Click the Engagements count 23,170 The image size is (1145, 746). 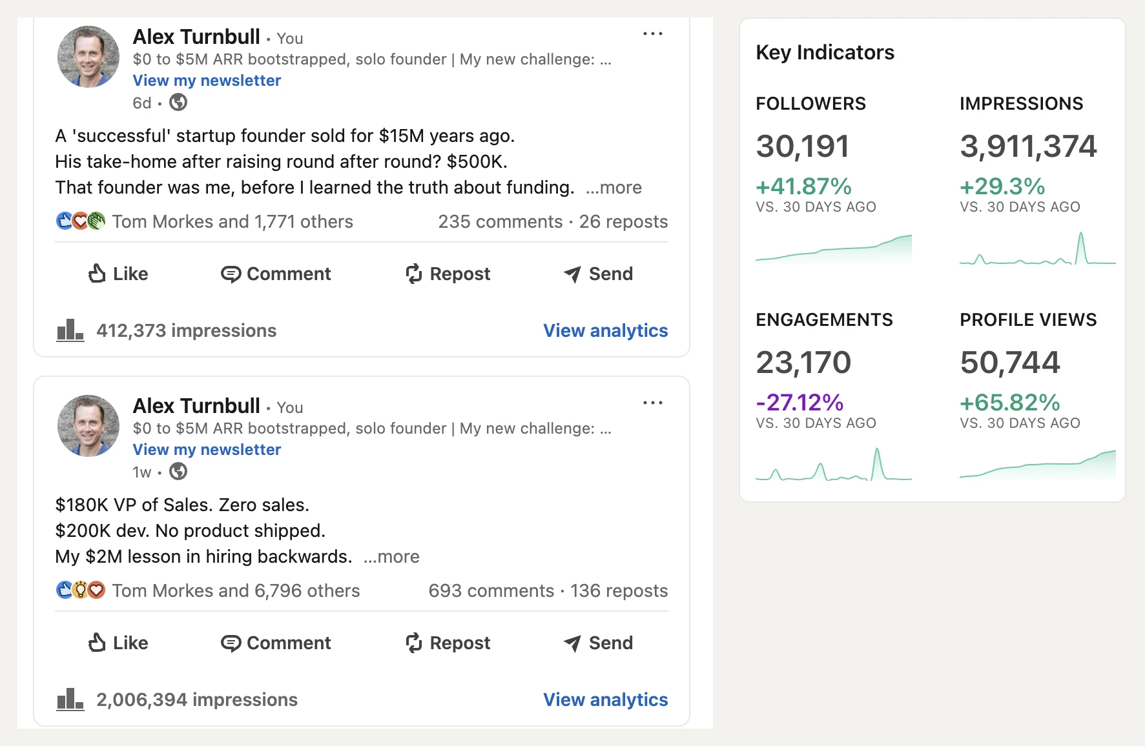click(803, 363)
